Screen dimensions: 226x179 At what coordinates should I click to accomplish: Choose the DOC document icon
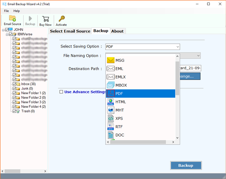[x=111, y=135]
